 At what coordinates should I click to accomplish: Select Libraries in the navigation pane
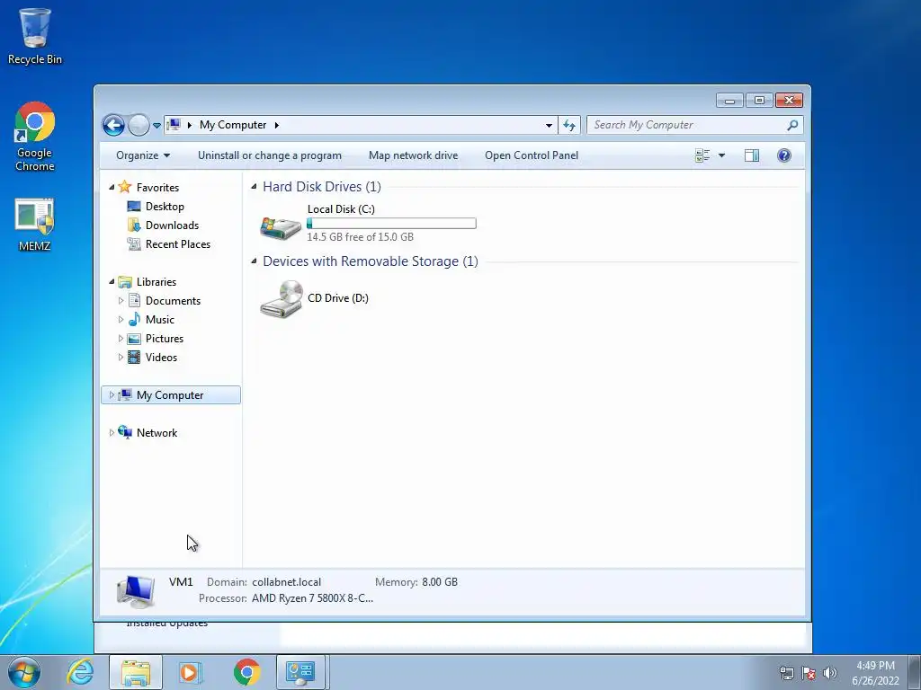(156, 281)
